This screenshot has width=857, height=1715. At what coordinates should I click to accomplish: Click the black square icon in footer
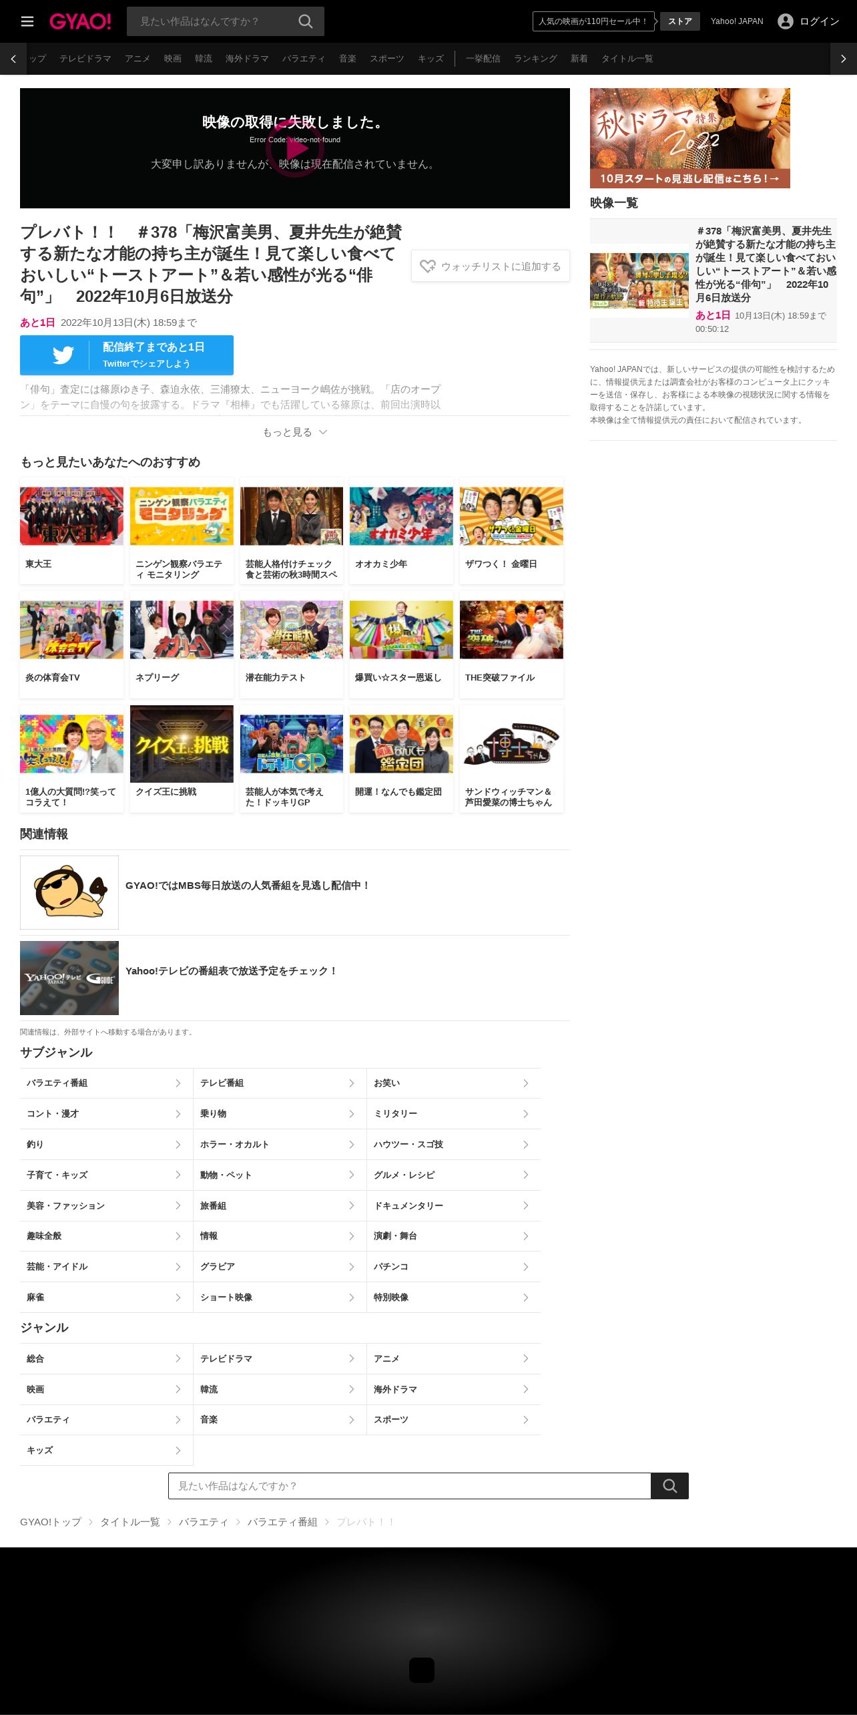pyautogui.click(x=422, y=1670)
